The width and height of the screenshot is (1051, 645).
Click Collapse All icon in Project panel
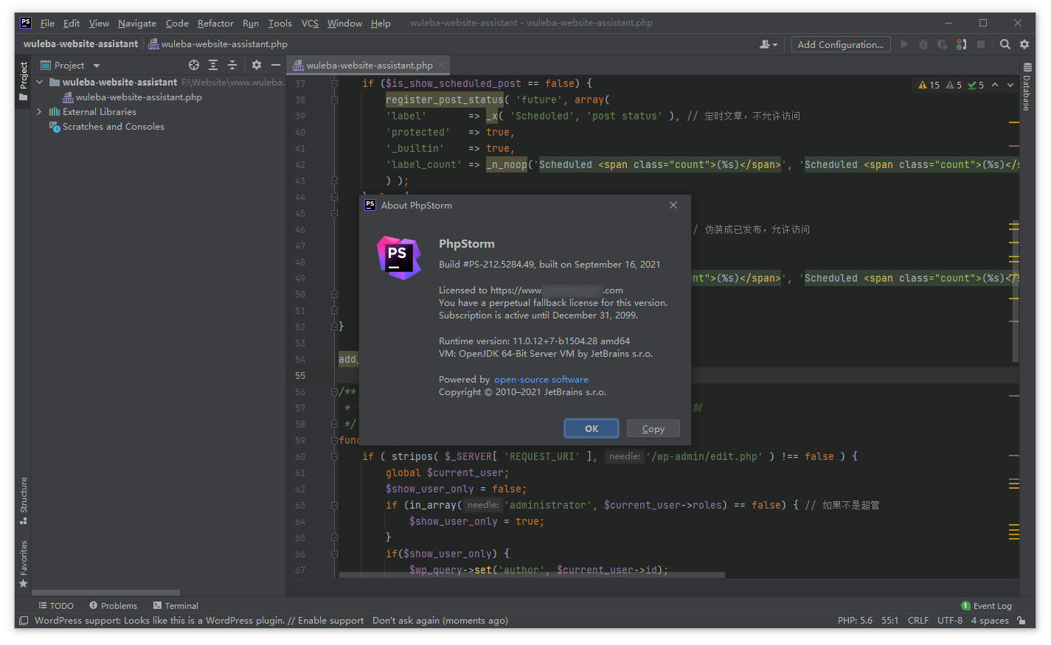pos(232,65)
